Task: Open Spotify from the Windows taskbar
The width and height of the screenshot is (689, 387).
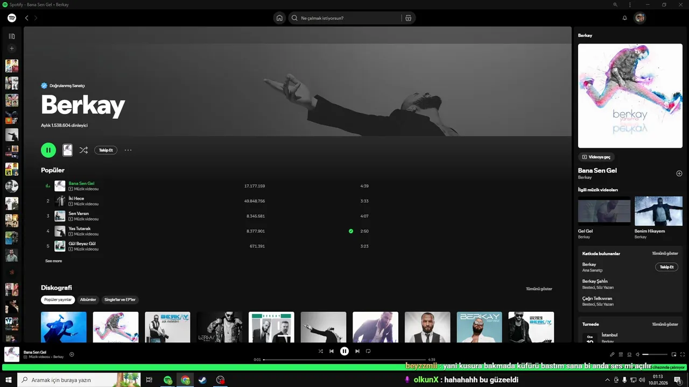Action: [168, 380]
